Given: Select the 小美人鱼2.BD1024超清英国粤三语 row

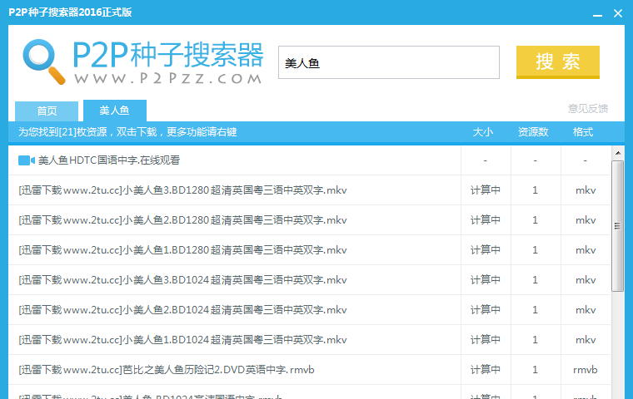Looking at the screenshot, I should 309,310.
